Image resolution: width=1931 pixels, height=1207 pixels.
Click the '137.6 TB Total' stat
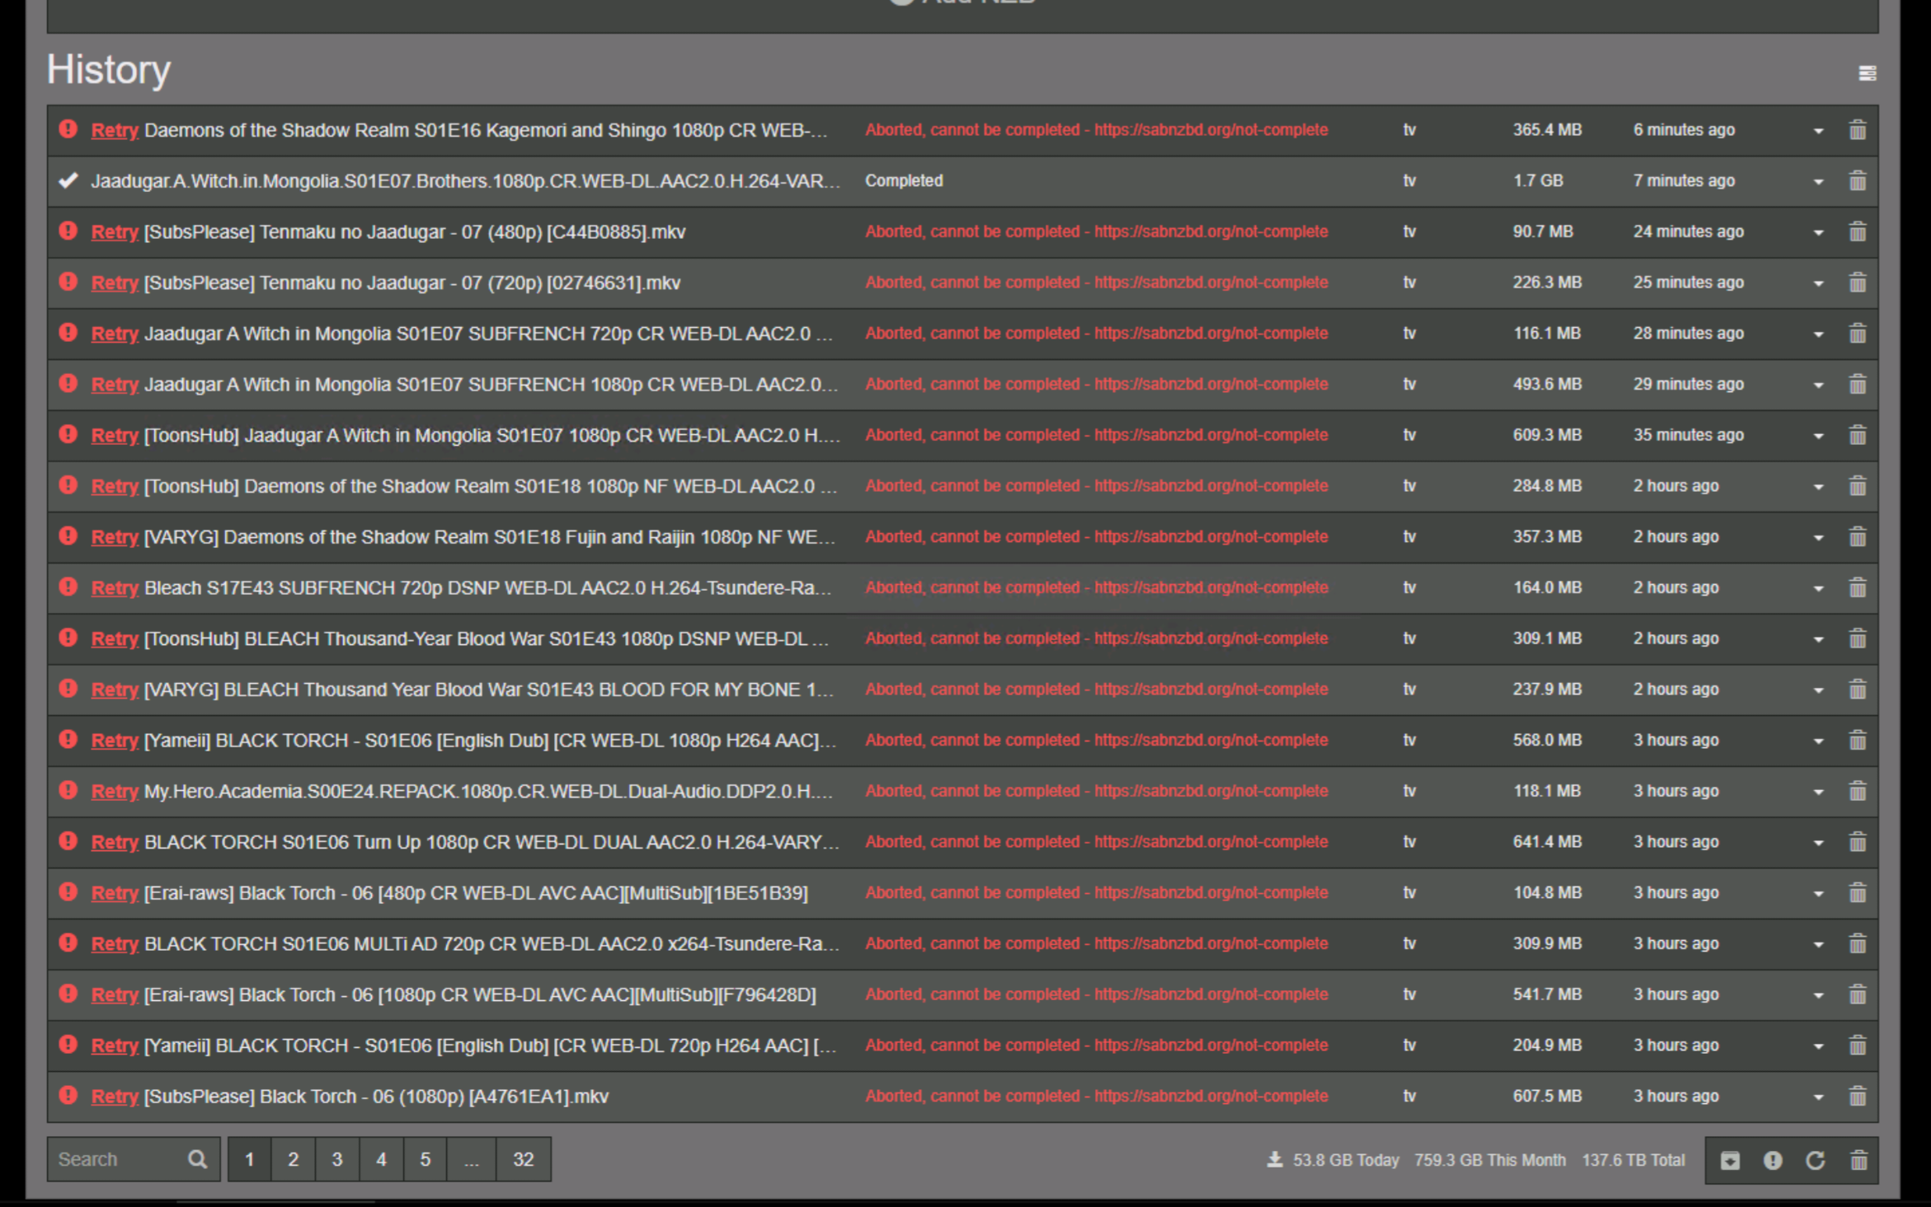(x=1633, y=1160)
